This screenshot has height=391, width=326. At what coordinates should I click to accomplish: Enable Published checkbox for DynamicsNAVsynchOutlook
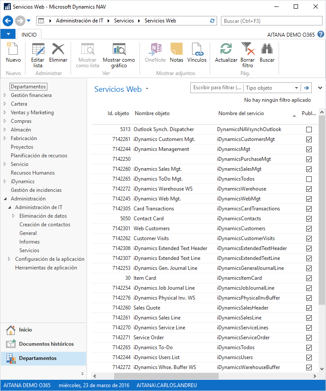(x=309, y=129)
